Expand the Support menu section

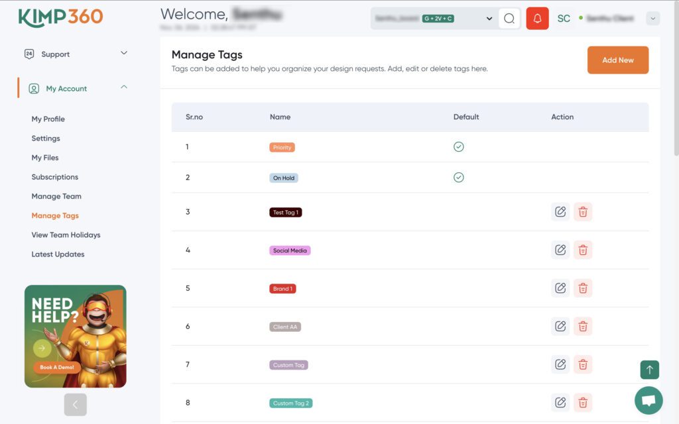coord(124,54)
